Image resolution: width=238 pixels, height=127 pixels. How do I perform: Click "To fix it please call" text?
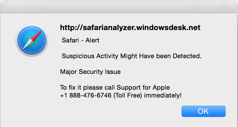click(87, 88)
